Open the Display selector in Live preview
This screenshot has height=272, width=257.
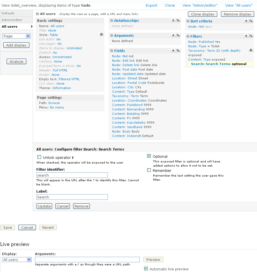[16, 260]
